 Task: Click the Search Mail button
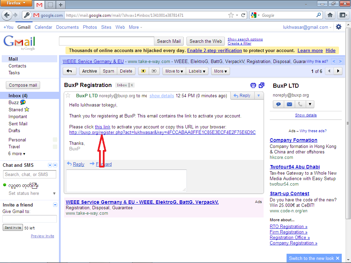coord(169,41)
